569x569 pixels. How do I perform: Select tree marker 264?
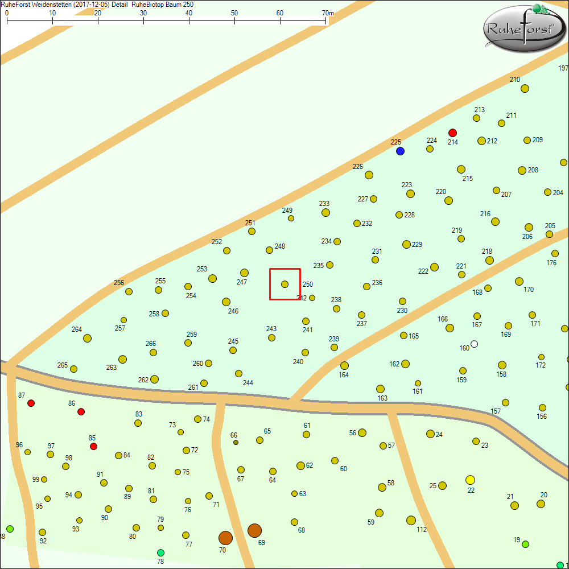87,338
